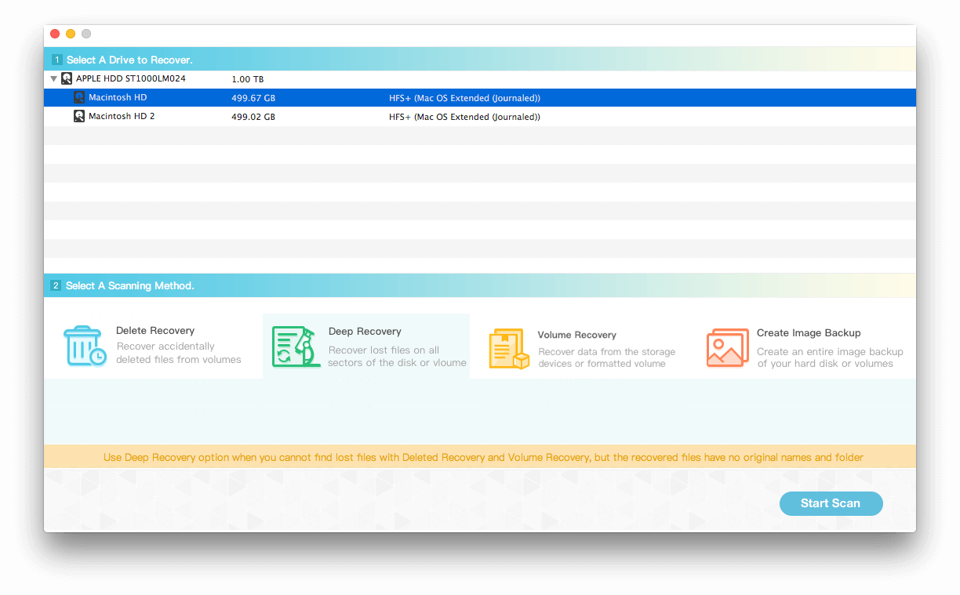Start the scan with Start Scan button

click(831, 503)
